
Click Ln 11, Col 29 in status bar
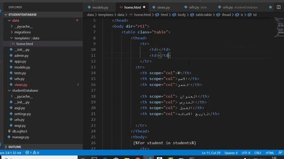211,153
